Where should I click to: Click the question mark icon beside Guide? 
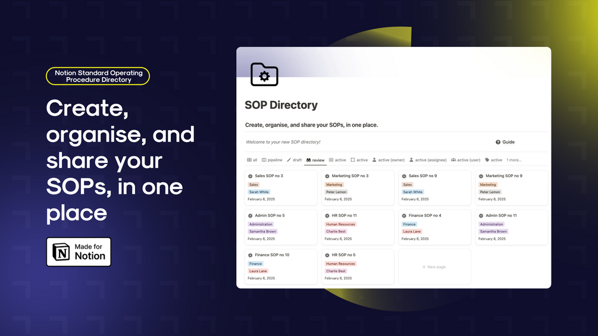click(497, 142)
